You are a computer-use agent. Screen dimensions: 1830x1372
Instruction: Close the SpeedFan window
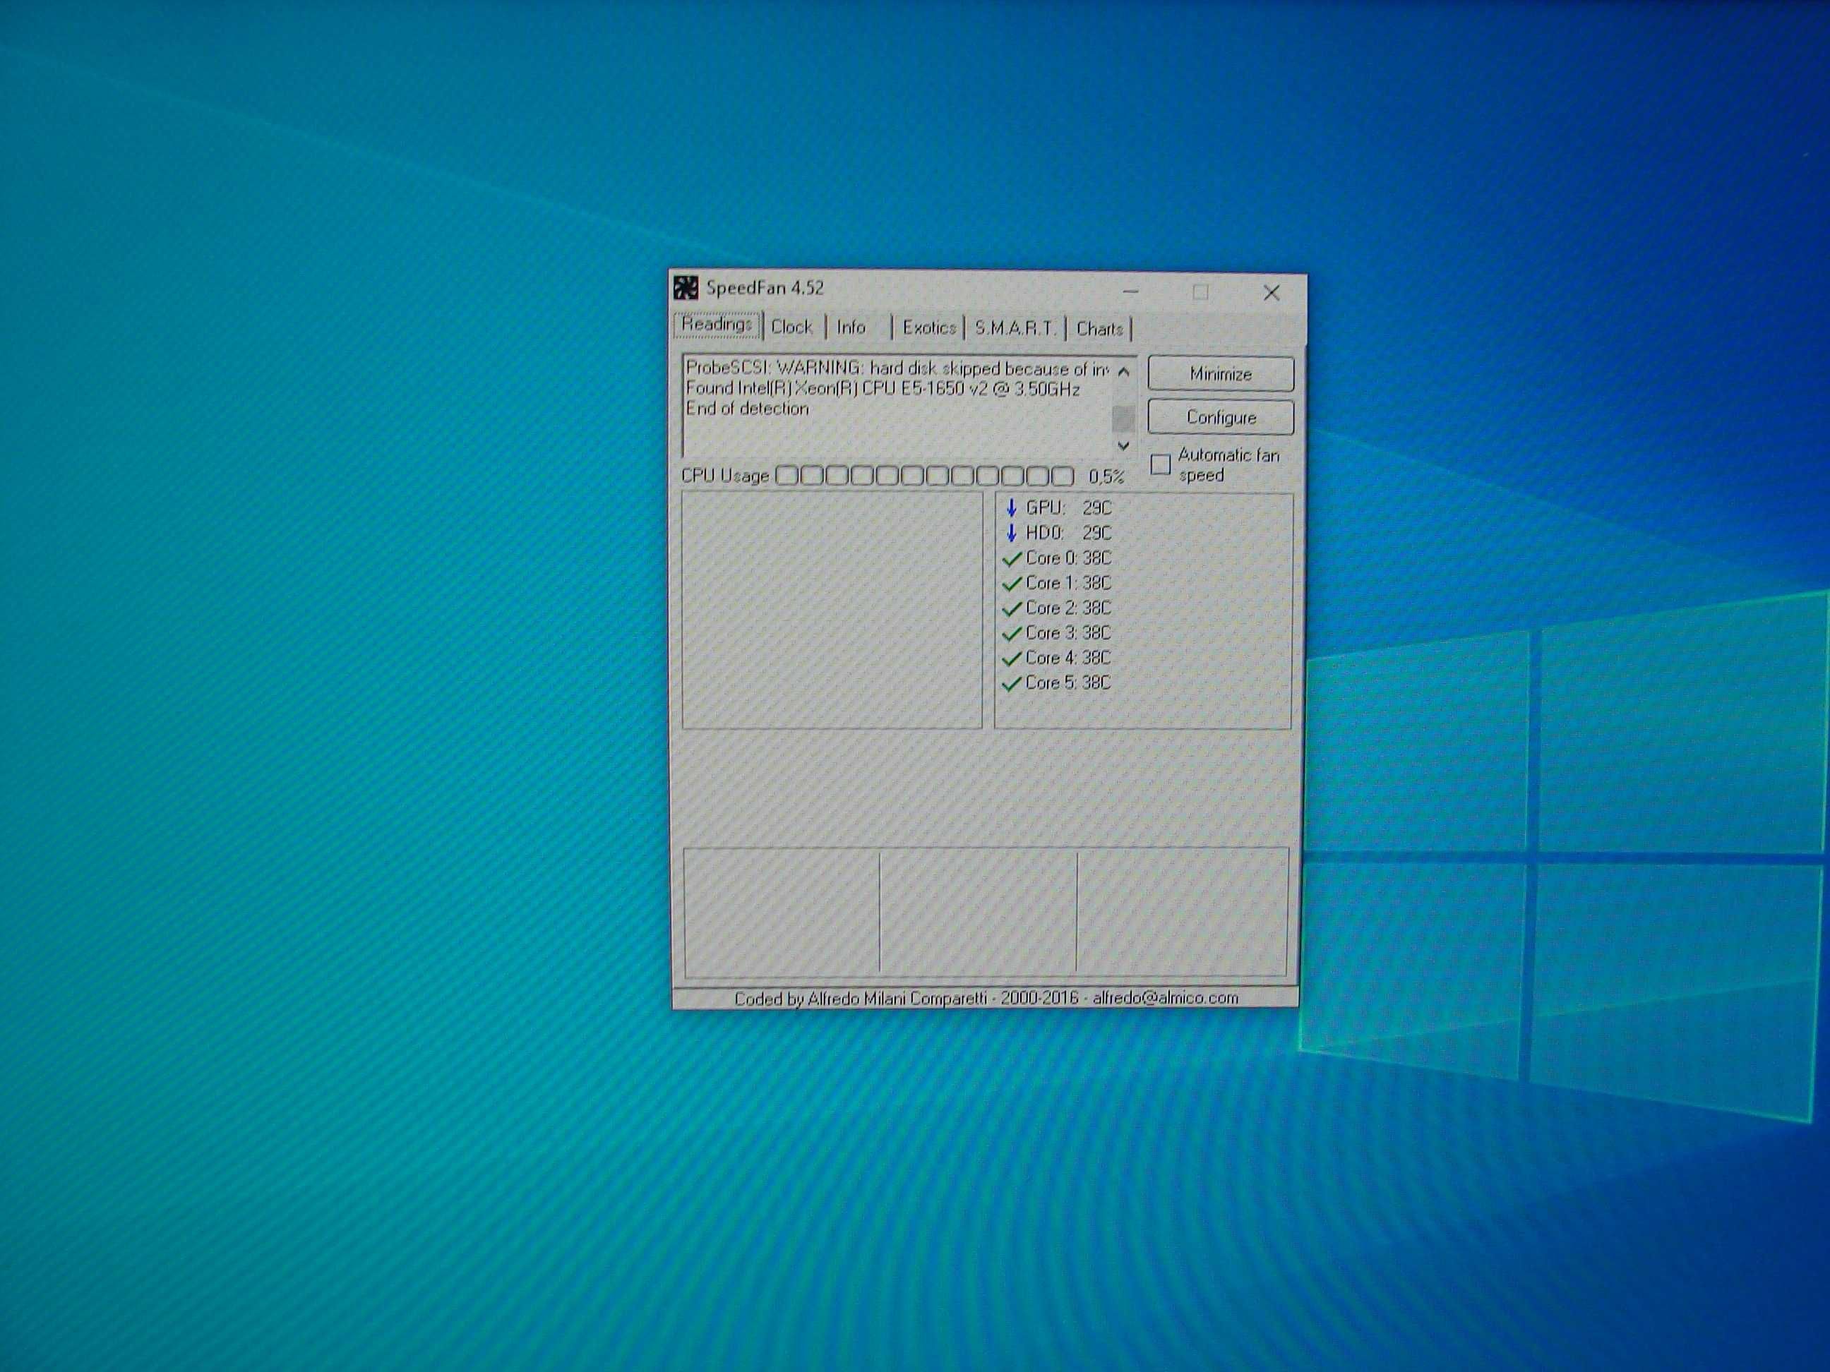(1272, 293)
